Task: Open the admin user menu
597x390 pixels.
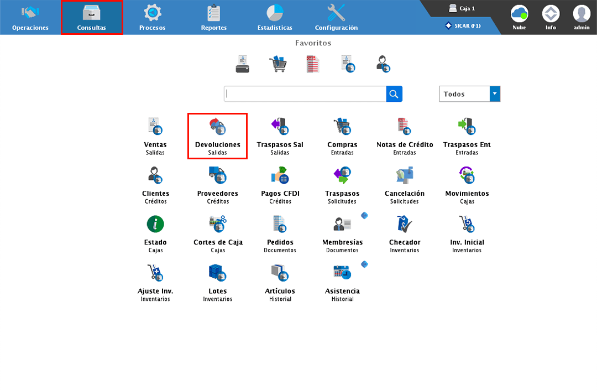Action: (x=581, y=17)
